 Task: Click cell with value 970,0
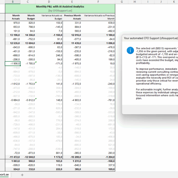[13, 23]
